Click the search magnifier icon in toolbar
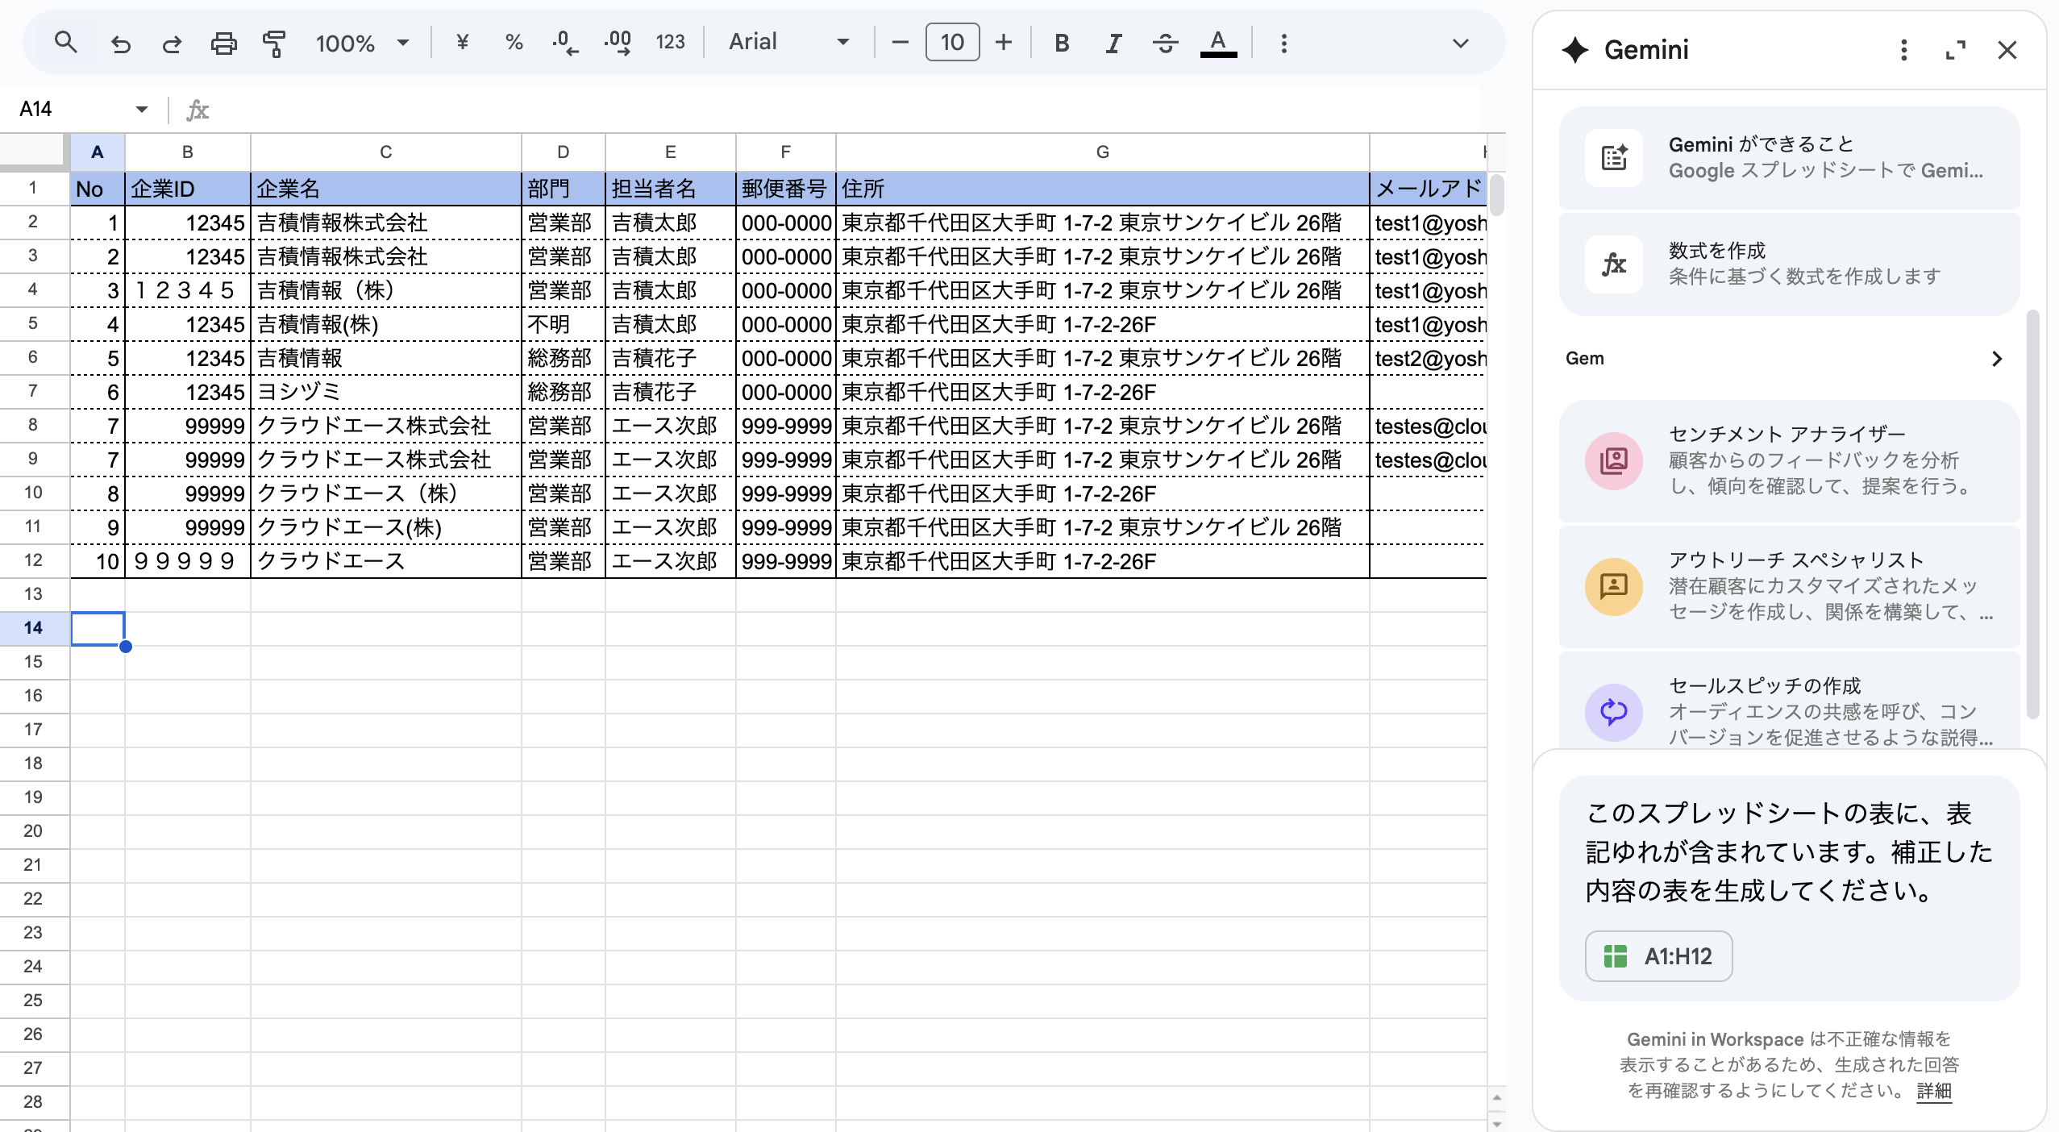Screen dimensions: 2059x1132 click(66, 42)
